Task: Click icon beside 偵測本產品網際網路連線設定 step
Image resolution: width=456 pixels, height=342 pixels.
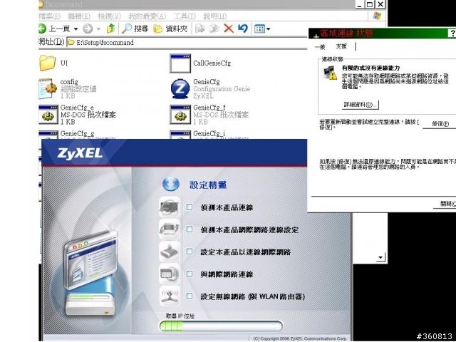Action: pyautogui.click(x=170, y=229)
